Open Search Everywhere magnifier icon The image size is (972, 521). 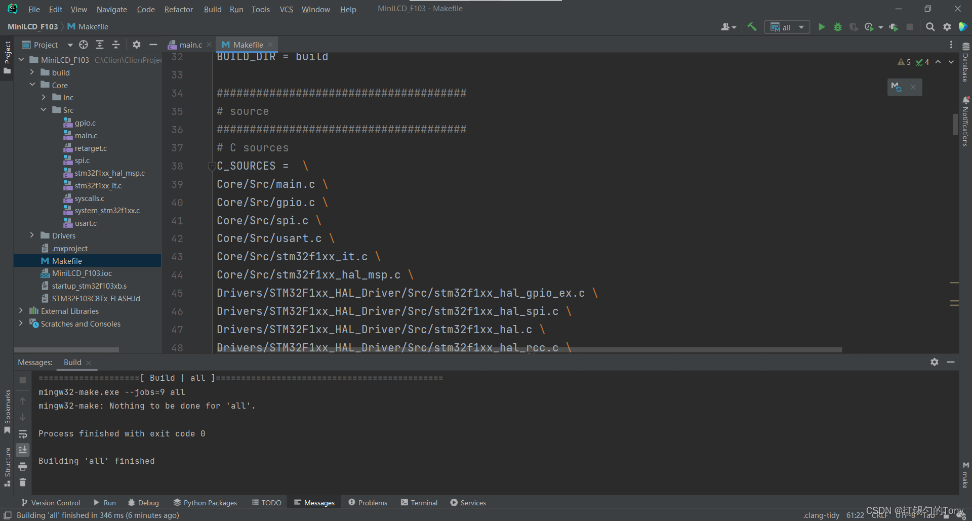click(x=930, y=27)
